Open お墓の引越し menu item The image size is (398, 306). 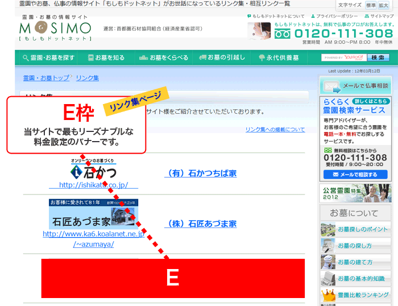[x=222, y=57]
